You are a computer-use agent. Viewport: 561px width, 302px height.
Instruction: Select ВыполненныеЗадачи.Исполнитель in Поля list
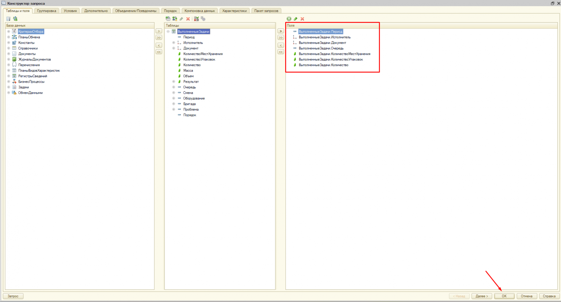tap(324, 37)
